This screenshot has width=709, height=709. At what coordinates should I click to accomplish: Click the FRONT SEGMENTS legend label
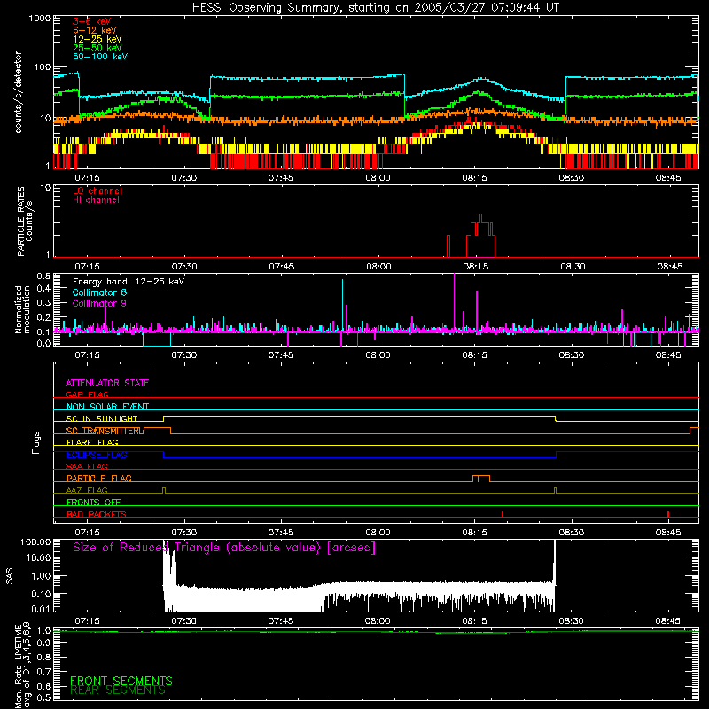tap(121, 681)
